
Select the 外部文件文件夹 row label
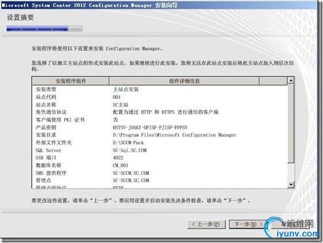point(53,142)
